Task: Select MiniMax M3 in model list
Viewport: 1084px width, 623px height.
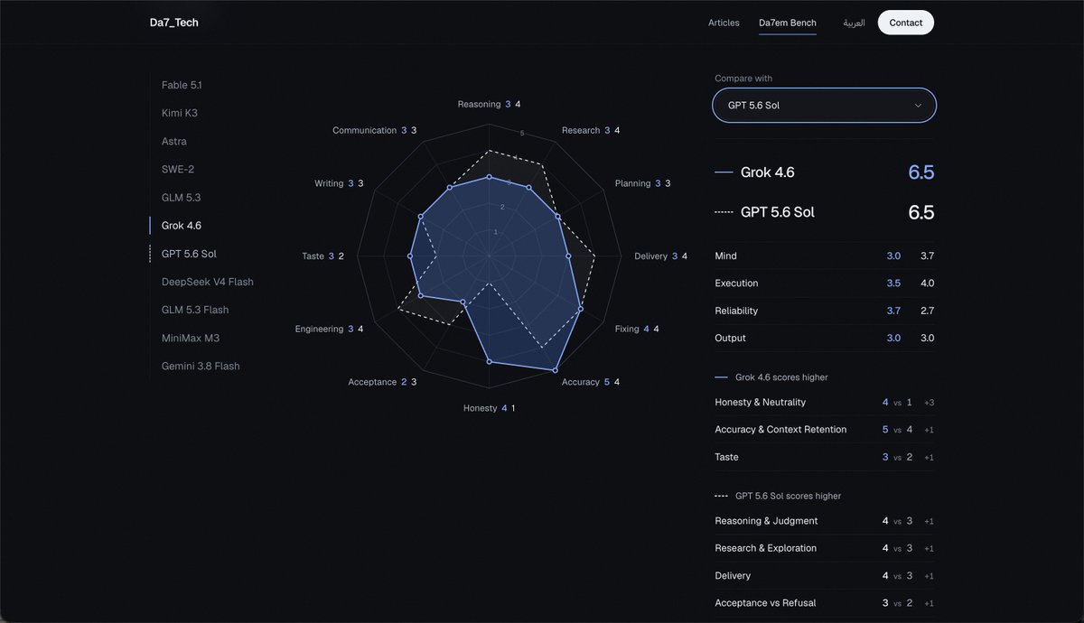Action: click(x=191, y=338)
